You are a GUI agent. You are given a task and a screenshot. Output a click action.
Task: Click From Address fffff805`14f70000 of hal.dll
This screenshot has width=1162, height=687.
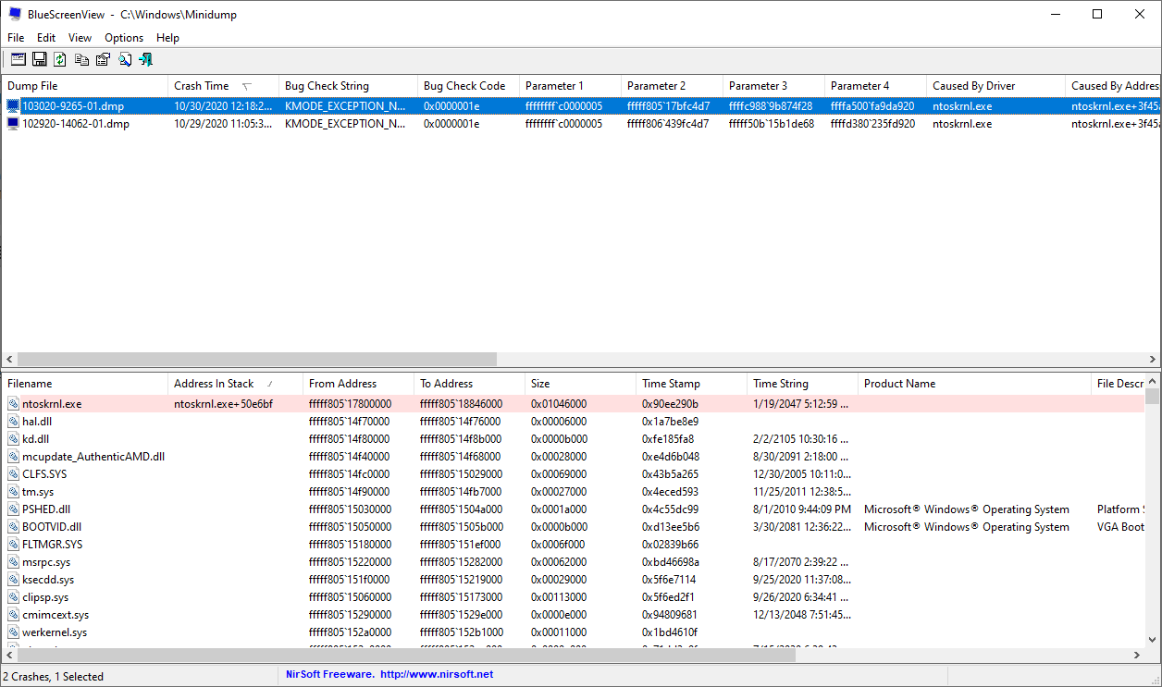click(x=350, y=422)
